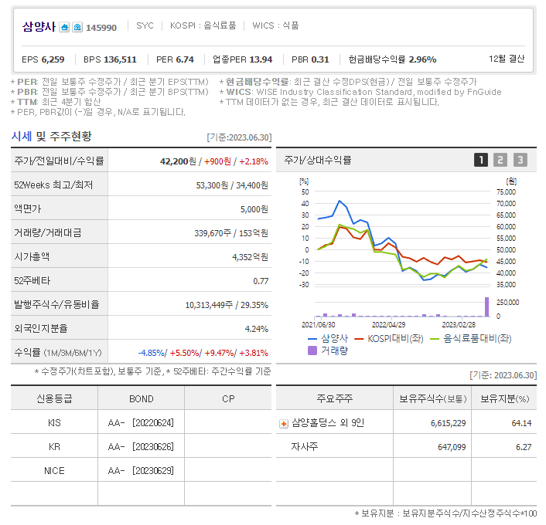Image resolution: width=546 pixels, height=525 pixels.
Task: Select the BPS value 136,511
Action: coord(120,59)
